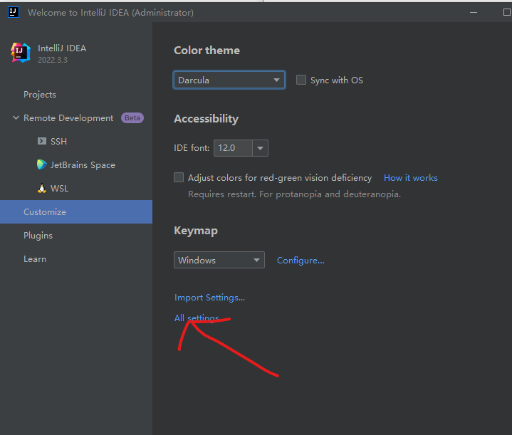Click Import Settings... link

pos(209,298)
